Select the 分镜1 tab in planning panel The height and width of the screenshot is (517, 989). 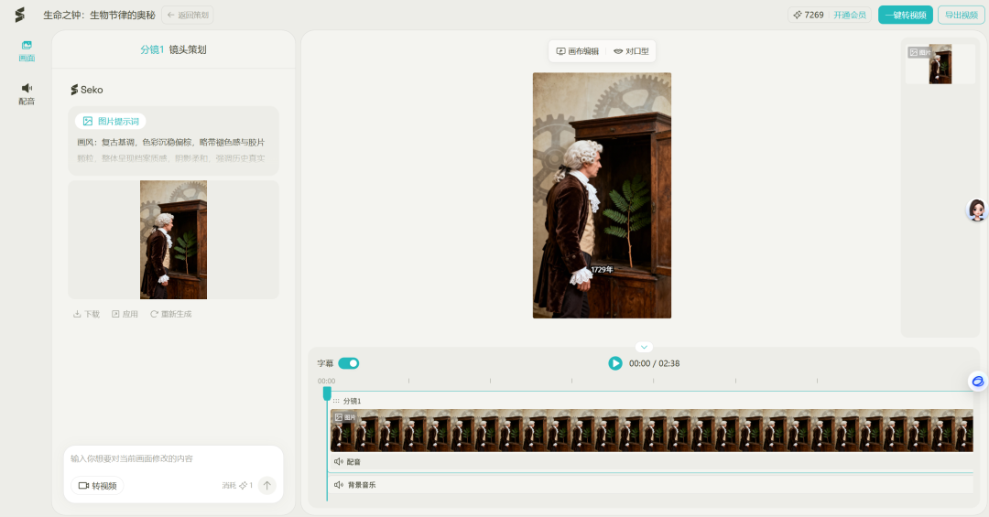152,49
